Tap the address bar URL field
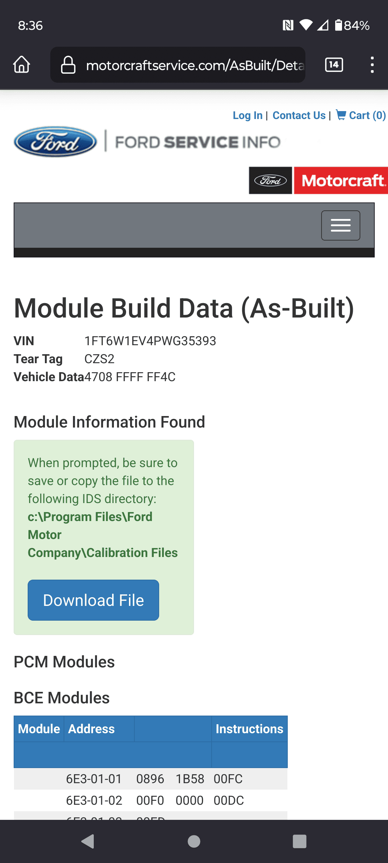Viewport: 388px width, 863px height. click(x=194, y=65)
